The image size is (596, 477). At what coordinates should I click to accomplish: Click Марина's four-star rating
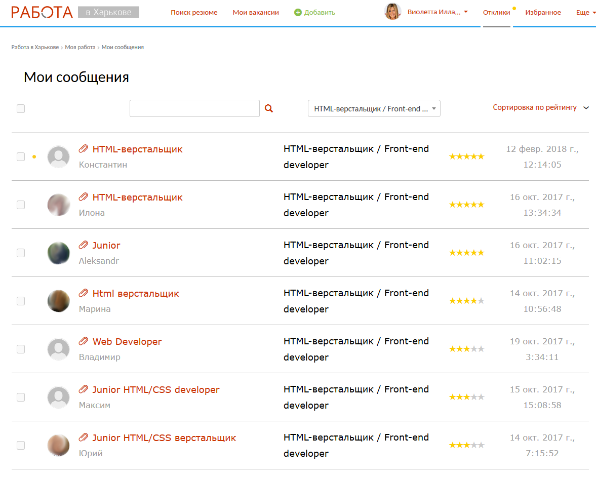pyautogui.click(x=466, y=301)
